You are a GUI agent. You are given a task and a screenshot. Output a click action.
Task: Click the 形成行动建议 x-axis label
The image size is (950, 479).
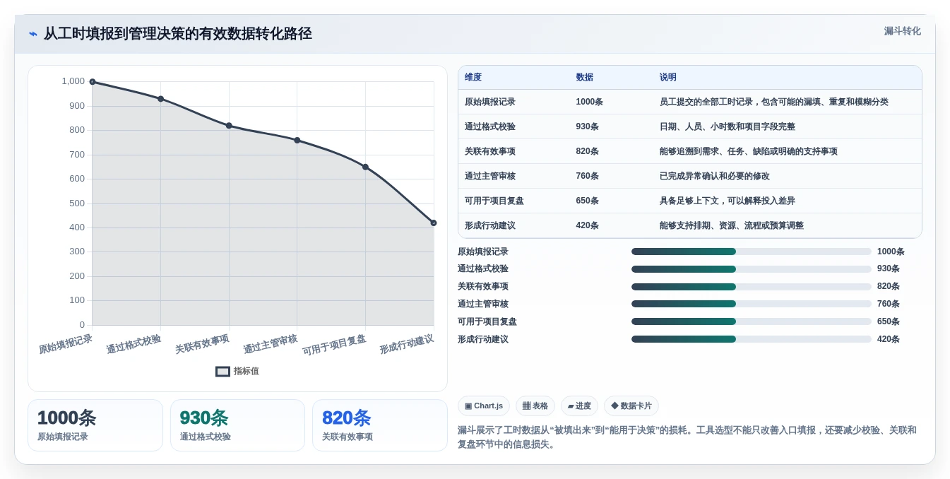click(x=407, y=344)
